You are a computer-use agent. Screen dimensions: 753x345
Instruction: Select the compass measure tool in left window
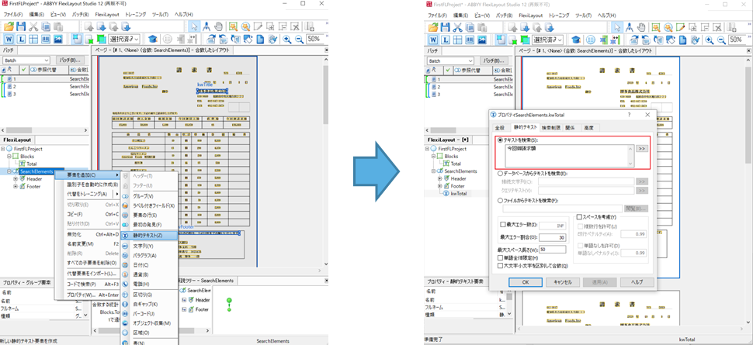pos(206,27)
